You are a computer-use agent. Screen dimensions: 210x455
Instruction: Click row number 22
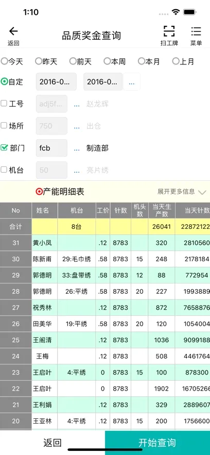(15, 389)
